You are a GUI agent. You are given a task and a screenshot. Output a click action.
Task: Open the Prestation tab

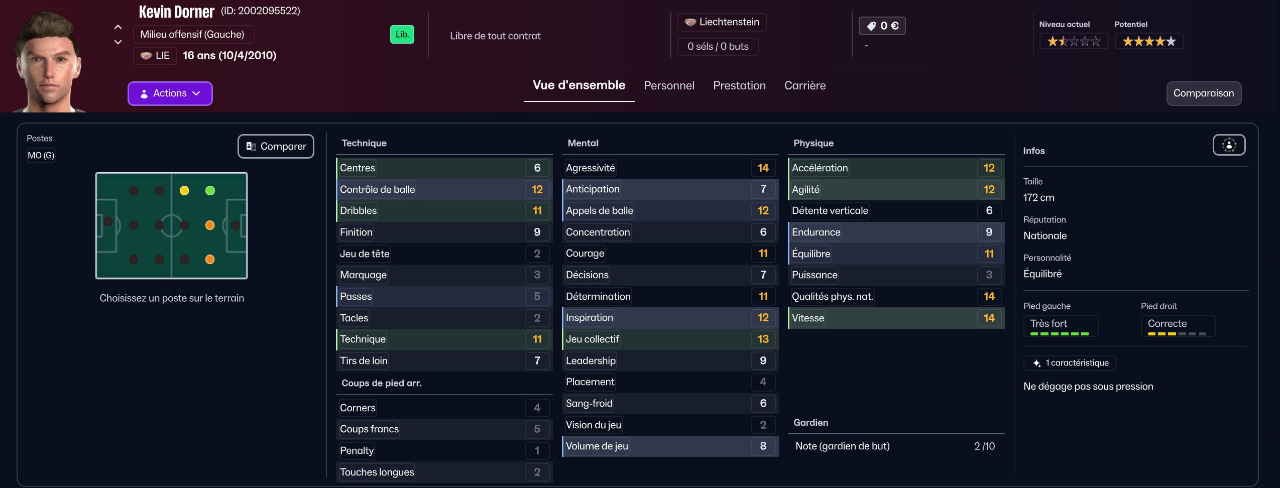[739, 86]
